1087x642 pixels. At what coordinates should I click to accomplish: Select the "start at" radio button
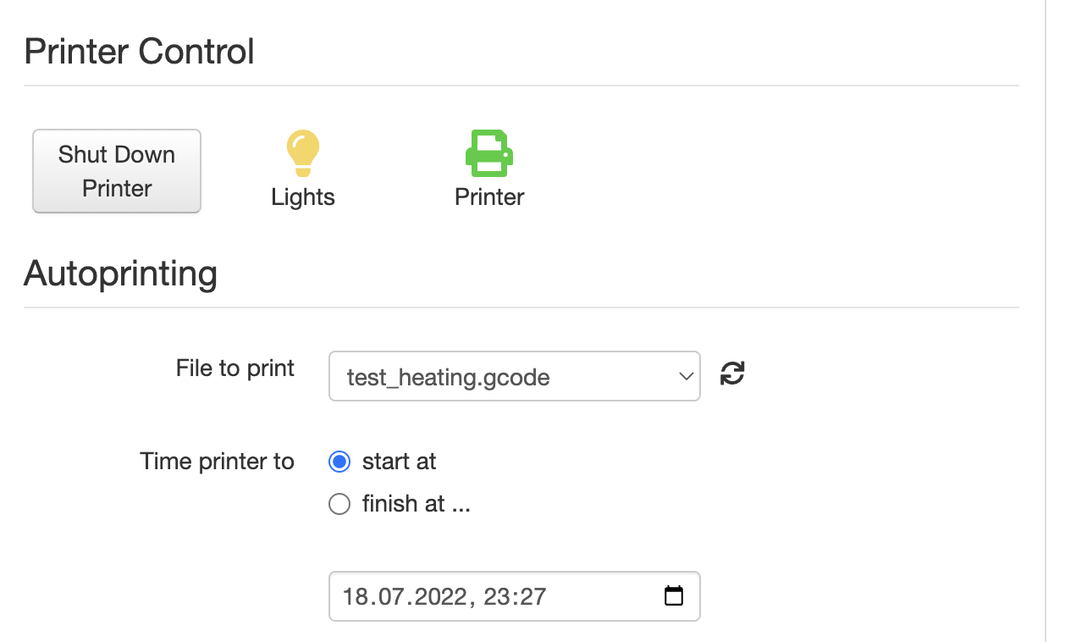point(339,462)
